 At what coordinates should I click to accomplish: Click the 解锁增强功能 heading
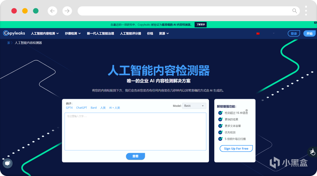click(x=226, y=106)
